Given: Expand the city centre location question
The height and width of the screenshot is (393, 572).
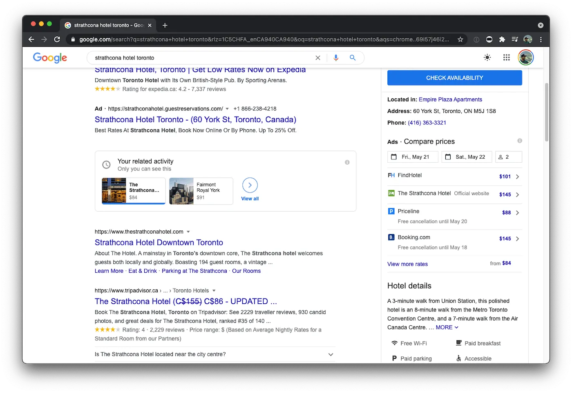Looking at the screenshot, I should point(215,354).
